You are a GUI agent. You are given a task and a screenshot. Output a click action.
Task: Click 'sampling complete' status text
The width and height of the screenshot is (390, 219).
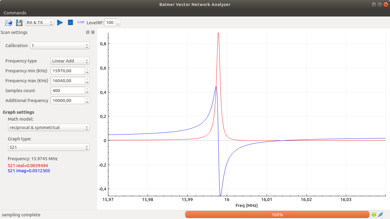(x=21, y=215)
